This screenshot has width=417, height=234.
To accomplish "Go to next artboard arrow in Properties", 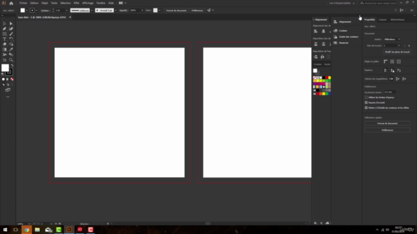I will pyautogui.click(x=409, y=45).
